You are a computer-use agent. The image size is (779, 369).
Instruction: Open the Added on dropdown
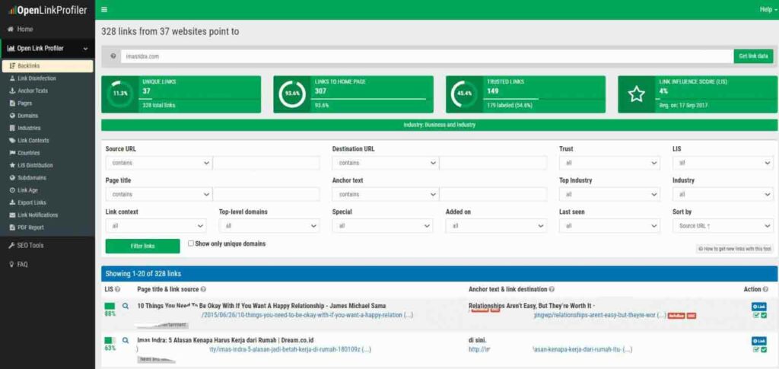tap(496, 226)
